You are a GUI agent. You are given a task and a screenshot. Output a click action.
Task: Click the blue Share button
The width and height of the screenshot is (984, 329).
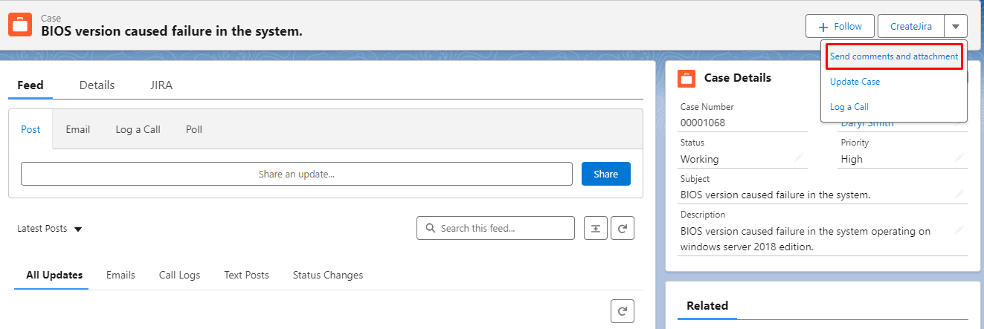(x=606, y=174)
